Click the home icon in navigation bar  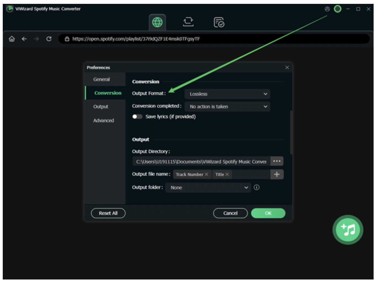click(x=12, y=39)
